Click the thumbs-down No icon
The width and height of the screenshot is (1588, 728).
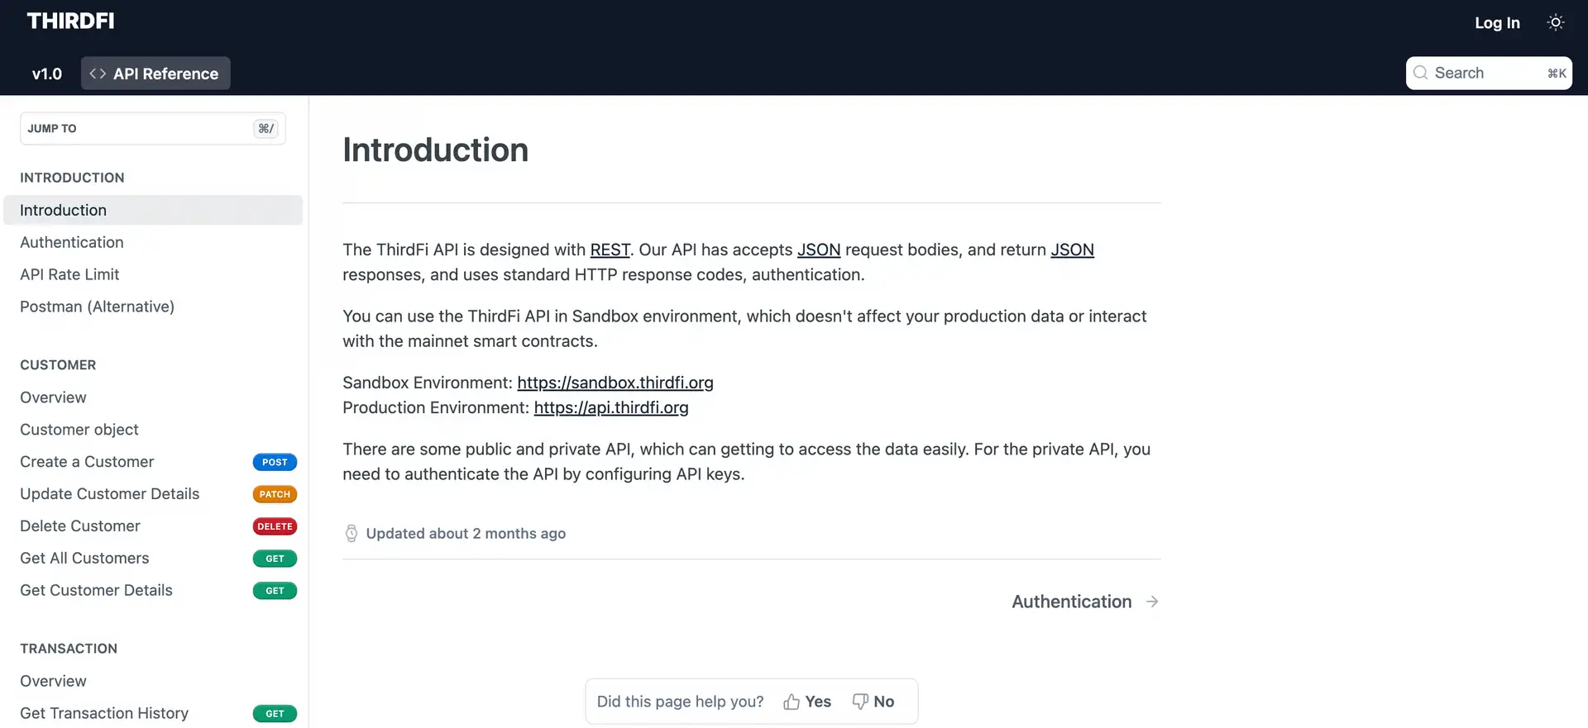[860, 702]
